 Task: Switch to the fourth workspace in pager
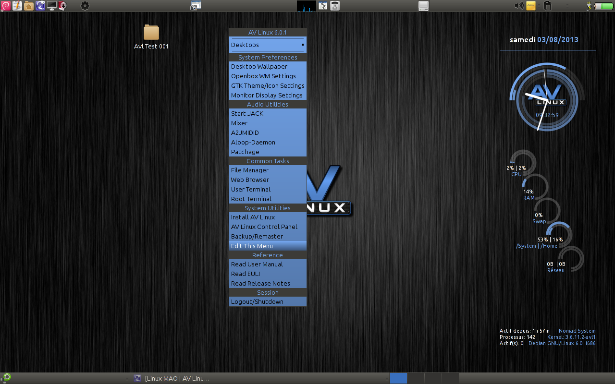[x=450, y=378]
